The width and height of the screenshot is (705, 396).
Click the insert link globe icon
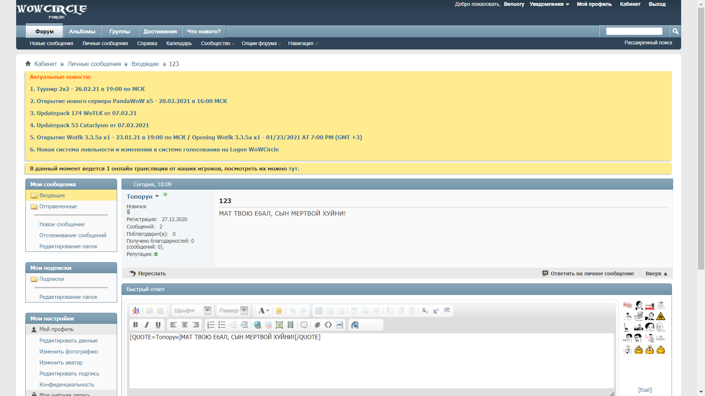[x=257, y=325]
